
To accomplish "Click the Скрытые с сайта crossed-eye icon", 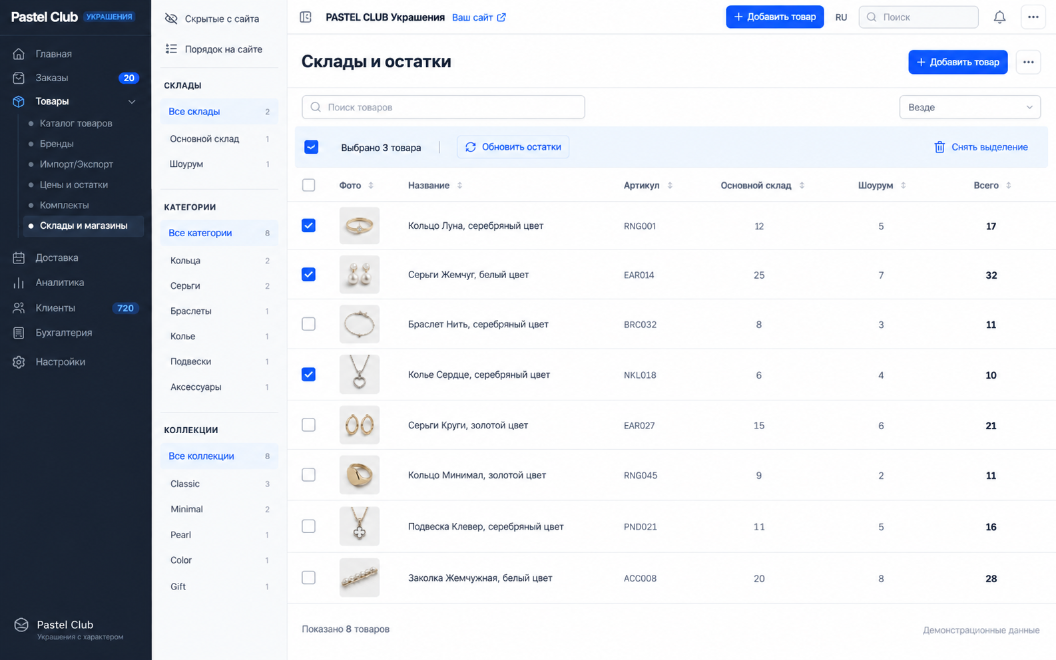I will tap(171, 19).
